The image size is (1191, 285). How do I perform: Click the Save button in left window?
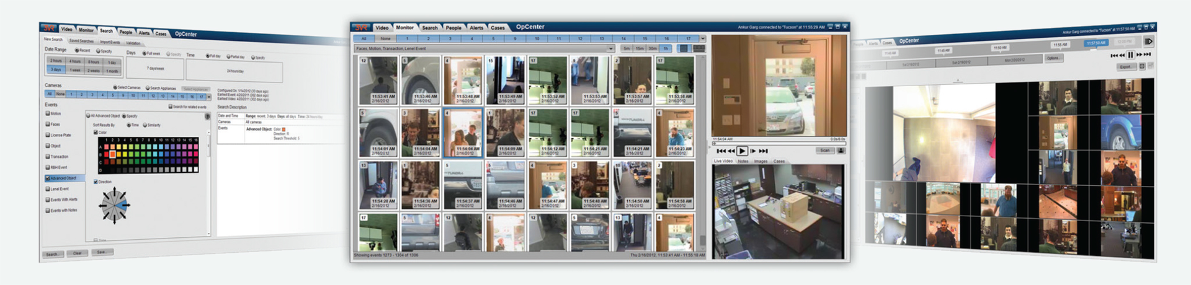(102, 252)
